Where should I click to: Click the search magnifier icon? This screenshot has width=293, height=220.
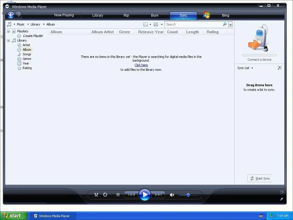[x=225, y=24]
